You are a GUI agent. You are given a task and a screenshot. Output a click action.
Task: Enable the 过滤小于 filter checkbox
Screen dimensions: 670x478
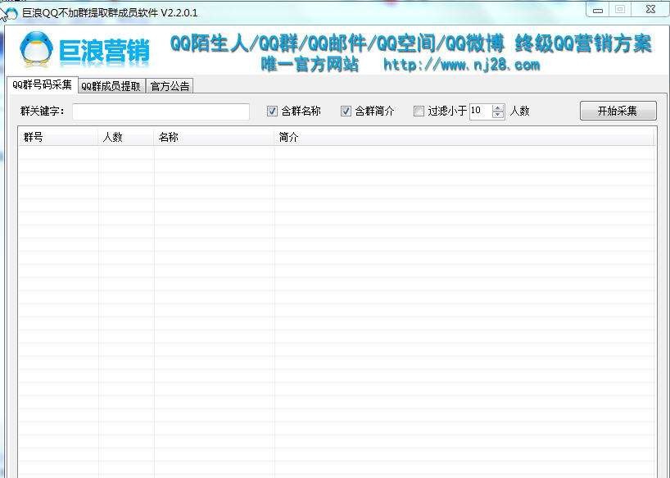[x=417, y=111]
